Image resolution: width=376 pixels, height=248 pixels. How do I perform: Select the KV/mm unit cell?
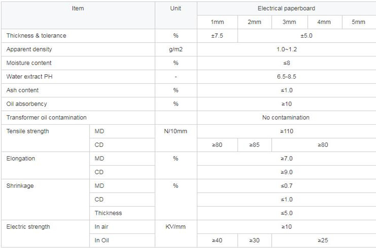coord(175,227)
